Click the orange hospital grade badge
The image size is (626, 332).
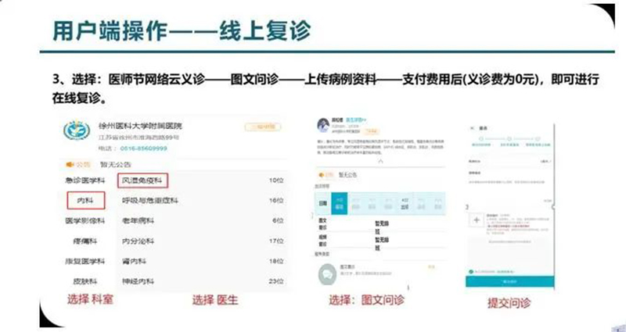point(260,126)
